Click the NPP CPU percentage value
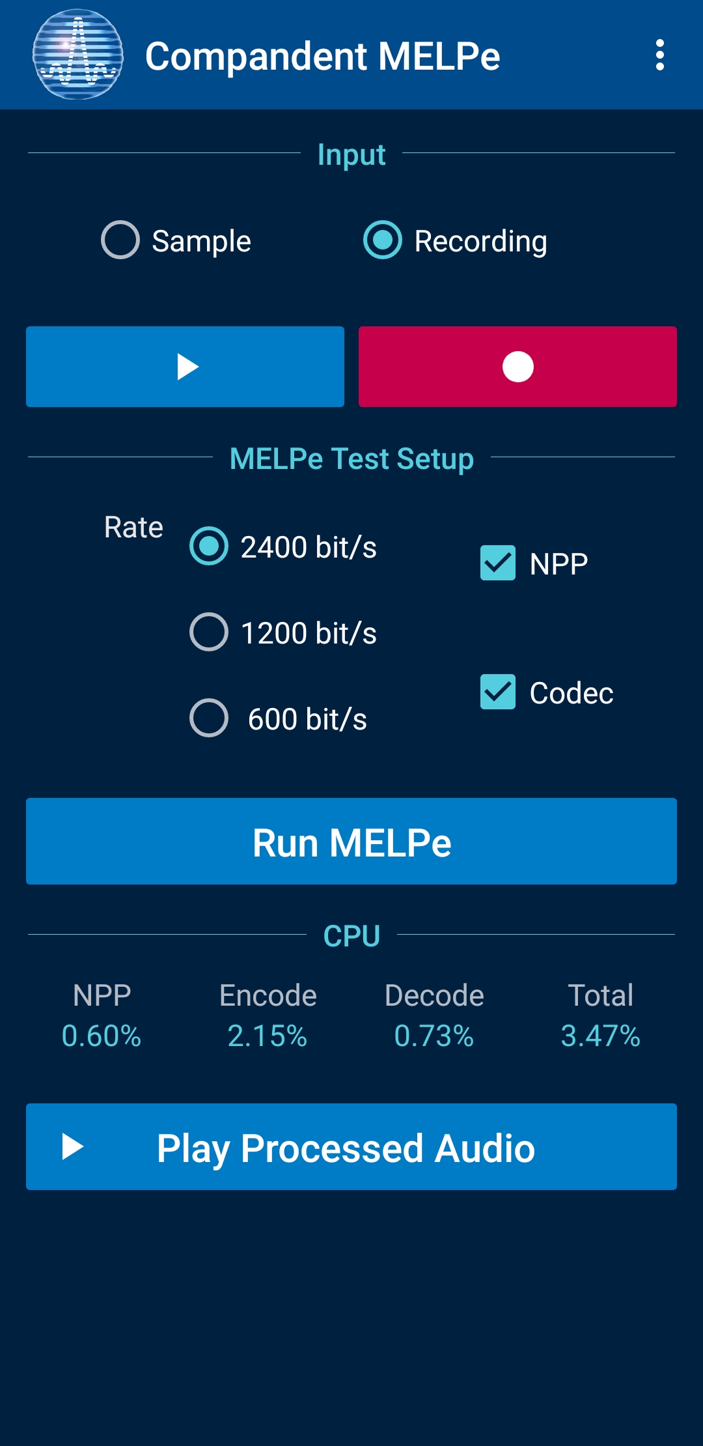The height and width of the screenshot is (1446, 703). 102,1036
